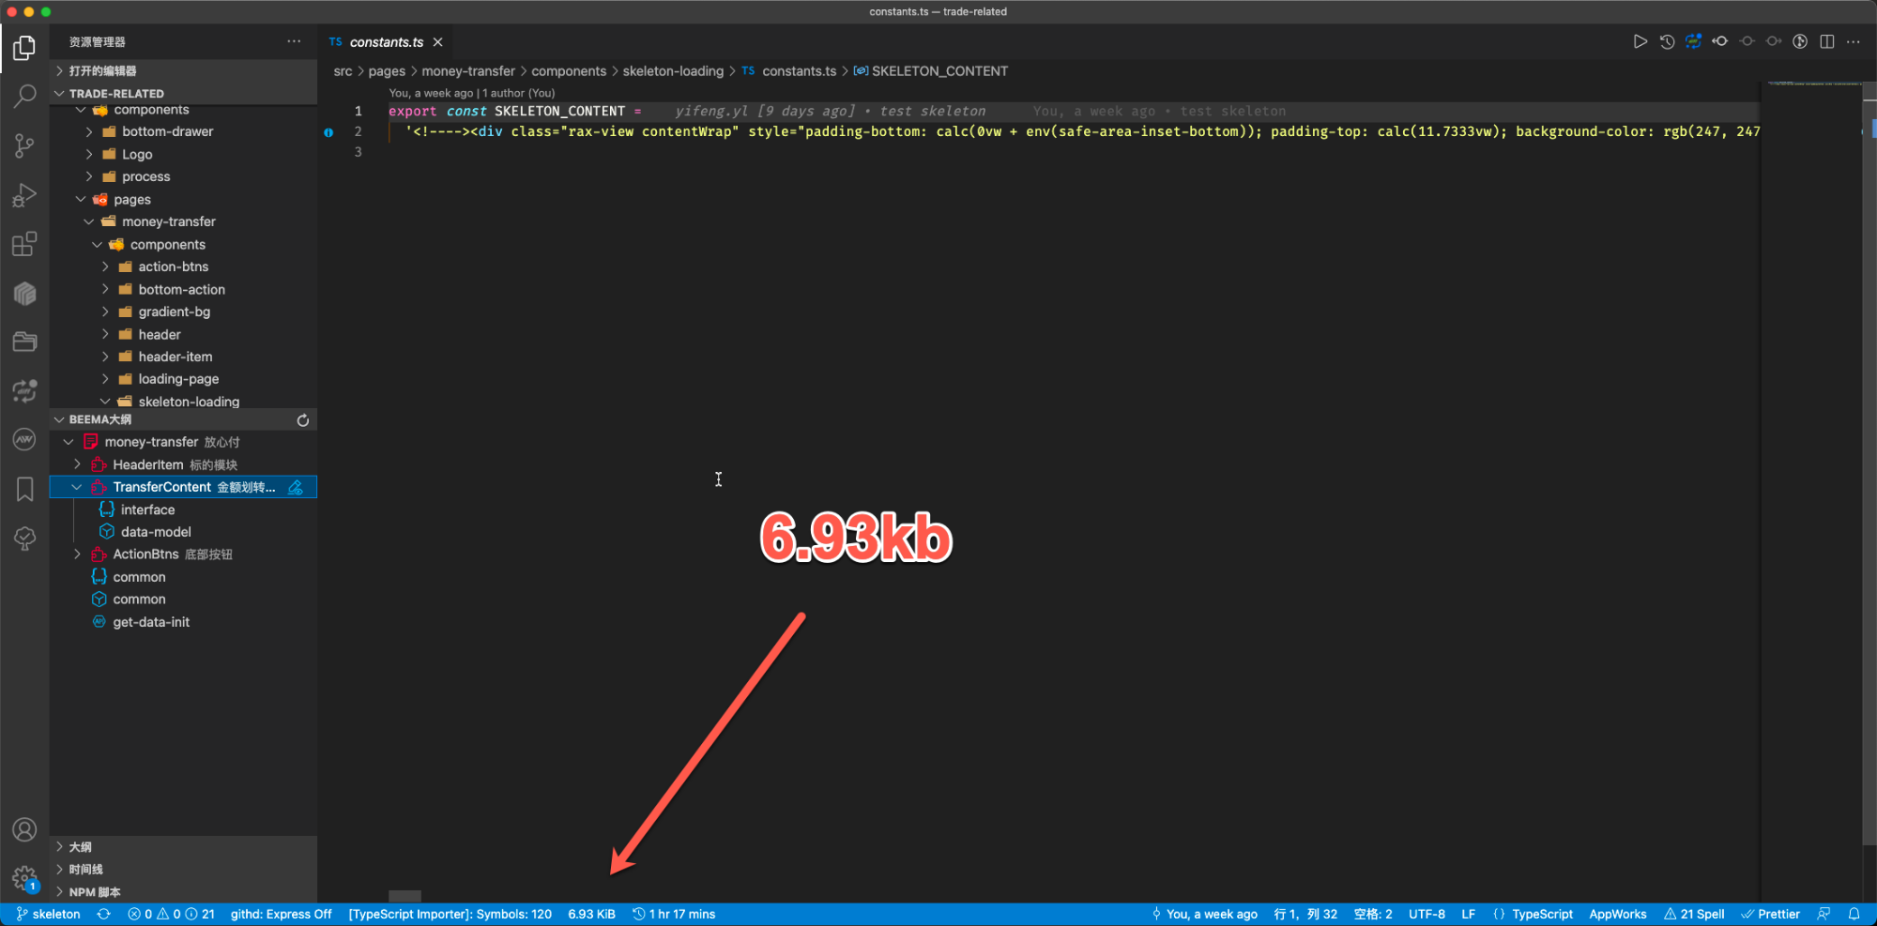The image size is (1877, 926).
Task: Click the 1 hr 17 mins timer item
Action: click(674, 914)
